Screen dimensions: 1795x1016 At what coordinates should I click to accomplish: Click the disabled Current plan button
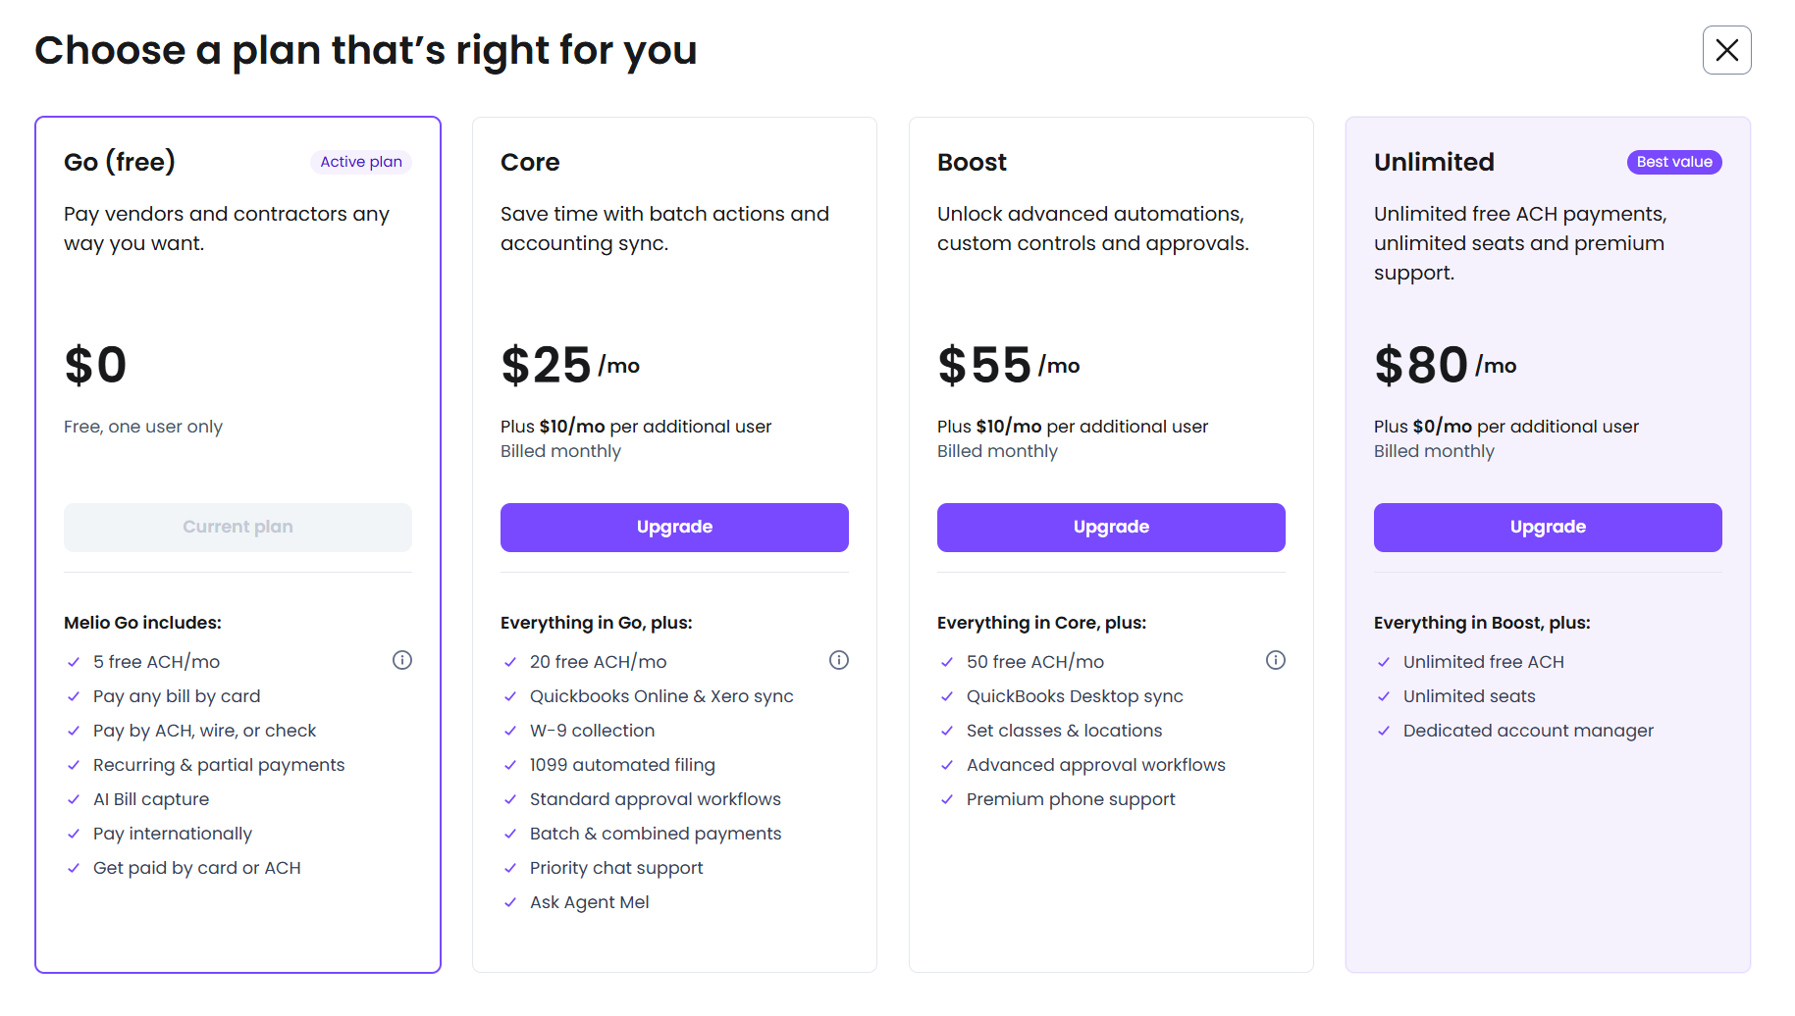[238, 528]
